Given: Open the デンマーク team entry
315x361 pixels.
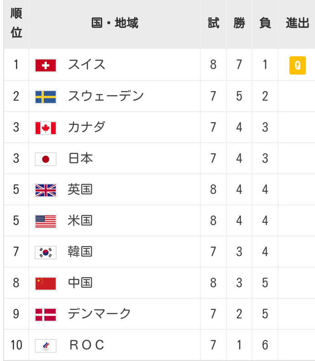Looking at the screenshot, I should coord(99,313).
